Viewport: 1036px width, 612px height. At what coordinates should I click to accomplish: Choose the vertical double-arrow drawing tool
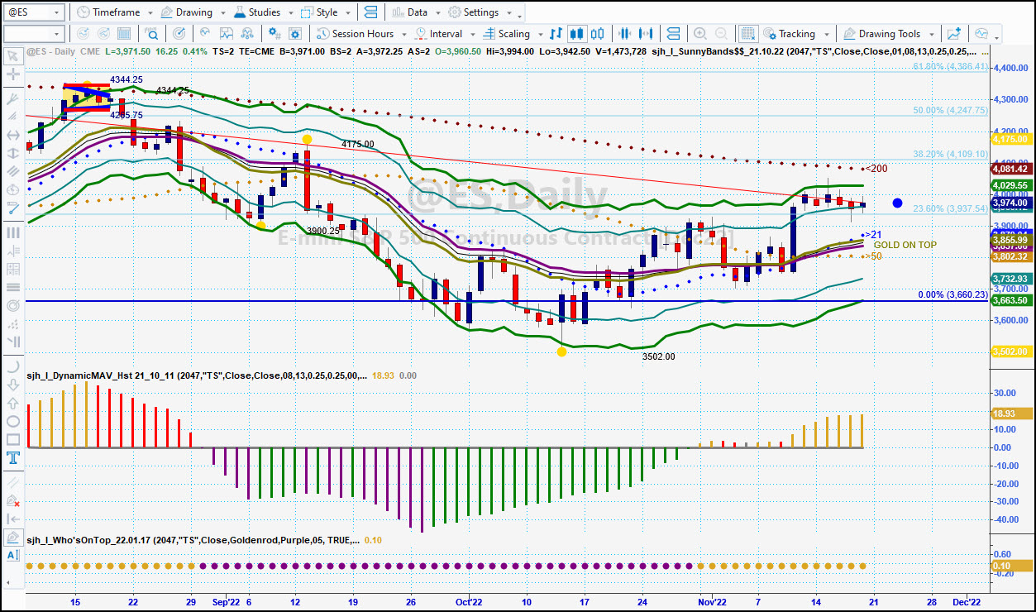point(13,154)
